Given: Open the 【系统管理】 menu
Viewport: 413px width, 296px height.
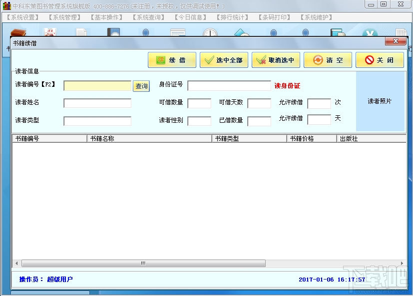Looking at the screenshot, I should [65, 17].
